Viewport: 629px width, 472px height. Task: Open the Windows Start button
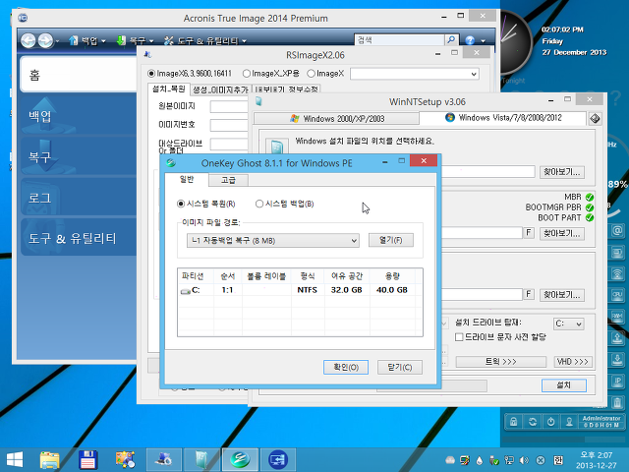click(x=15, y=459)
